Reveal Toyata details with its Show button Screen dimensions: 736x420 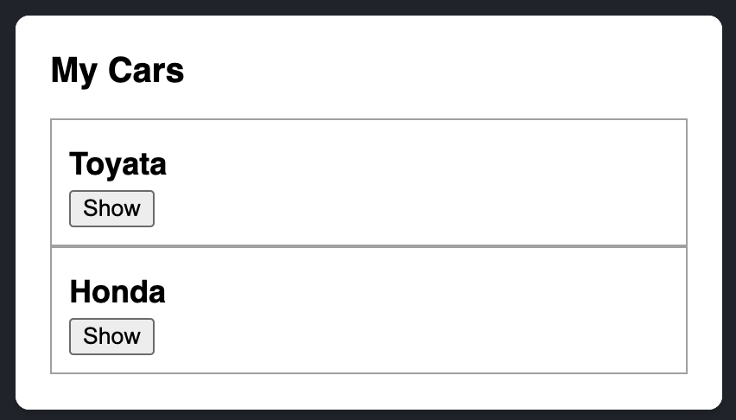point(111,208)
